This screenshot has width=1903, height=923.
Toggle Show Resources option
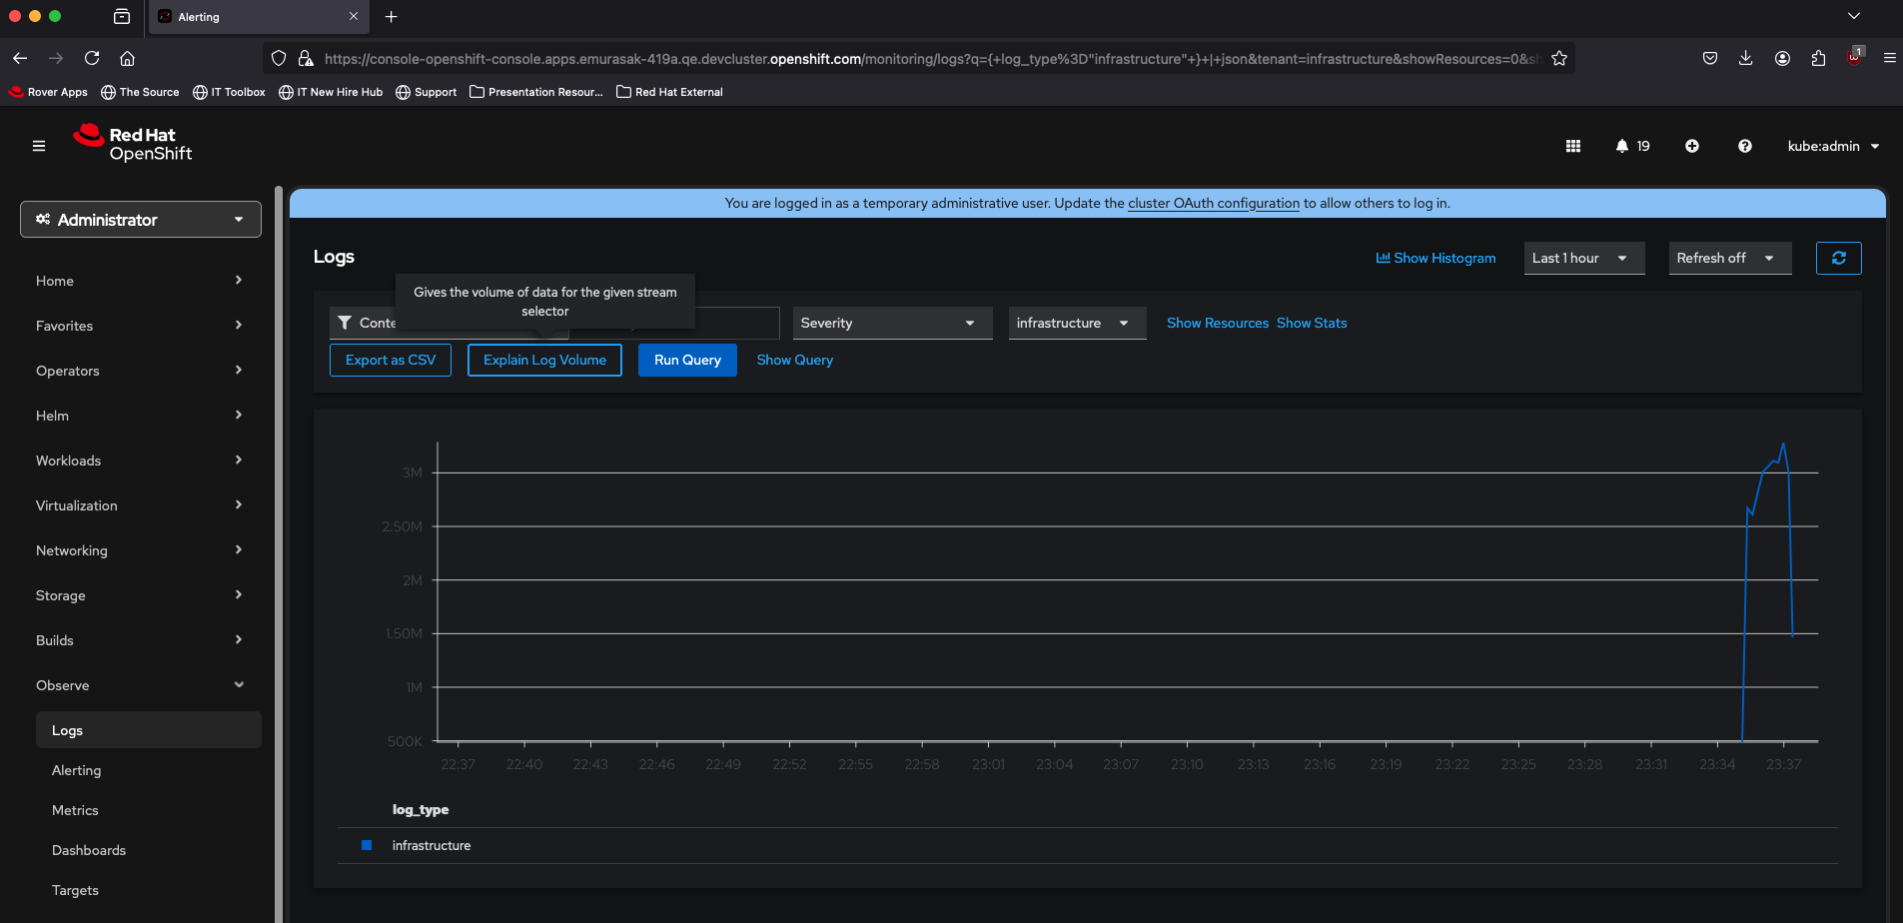coord(1217,323)
